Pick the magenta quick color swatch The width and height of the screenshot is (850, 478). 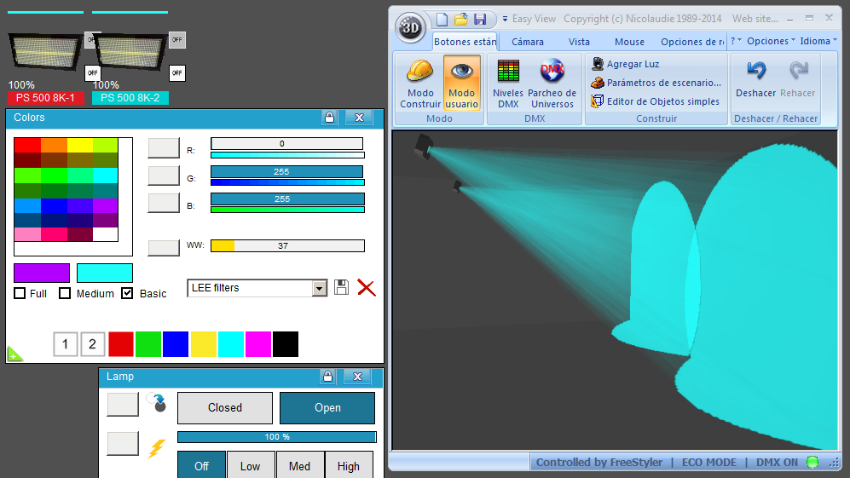(x=258, y=344)
